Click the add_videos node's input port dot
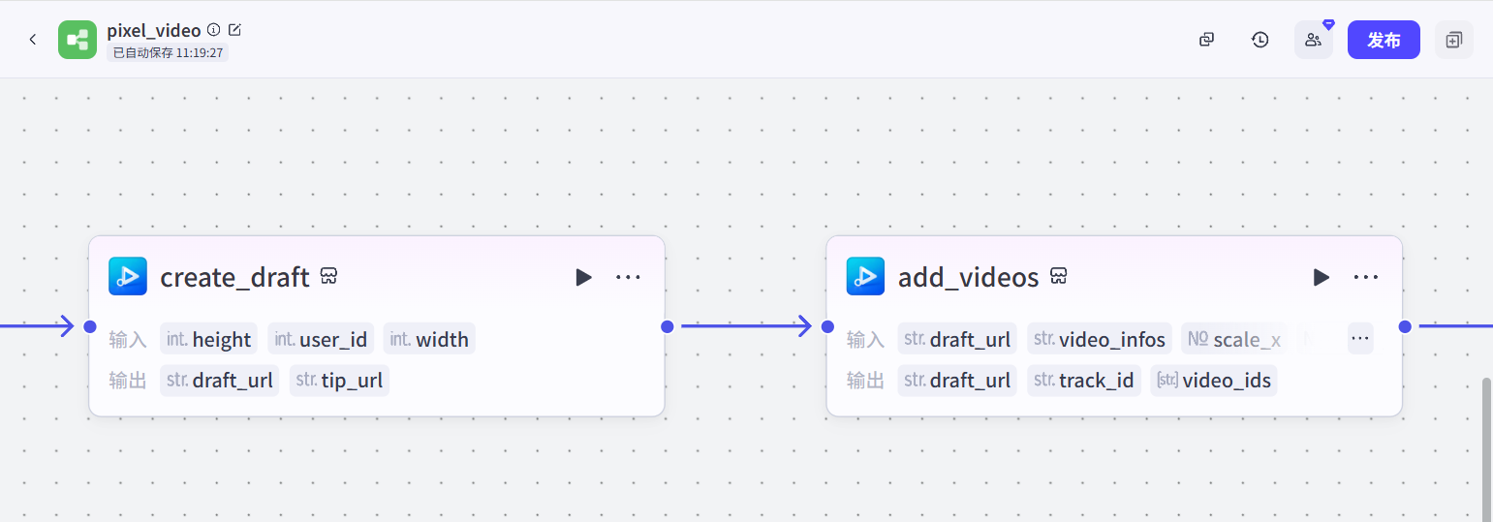 point(827,326)
